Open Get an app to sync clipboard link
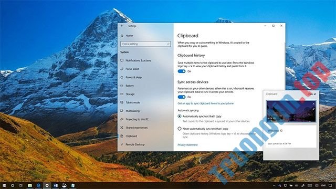Viewport: 336px width, 189px height. (x=205, y=103)
